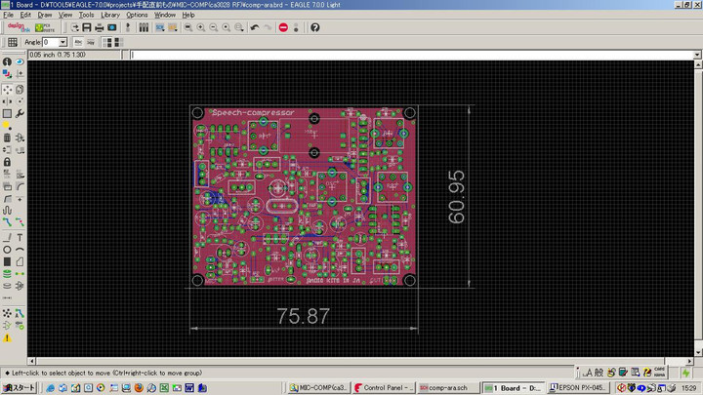The height and width of the screenshot is (395, 703).
Task: Click the Windows Start button
Action: 18,387
